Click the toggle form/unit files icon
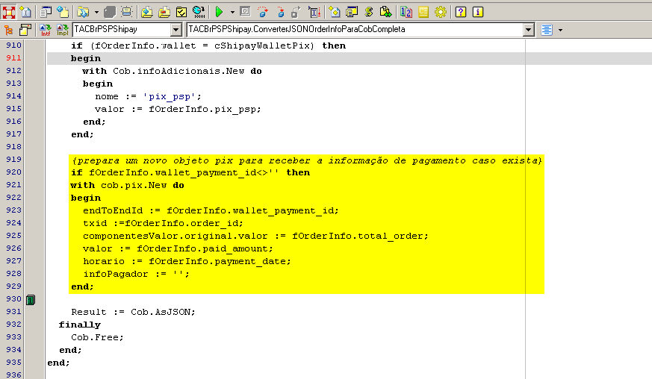 coord(386,12)
